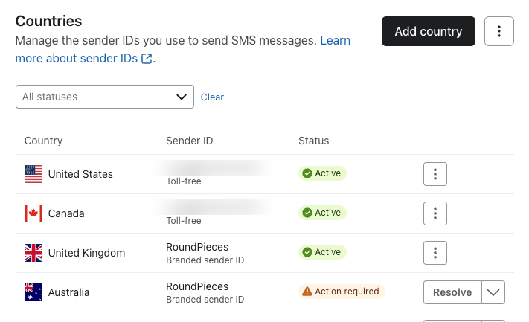The image size is (529, 322).
Task: Click the Country column header
Action: coord(43,141)
